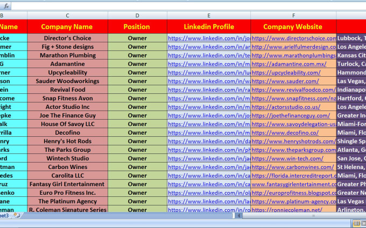Select the Lubbock location cell
Viewport: 366px width, 228px height.
pos(351,38)
